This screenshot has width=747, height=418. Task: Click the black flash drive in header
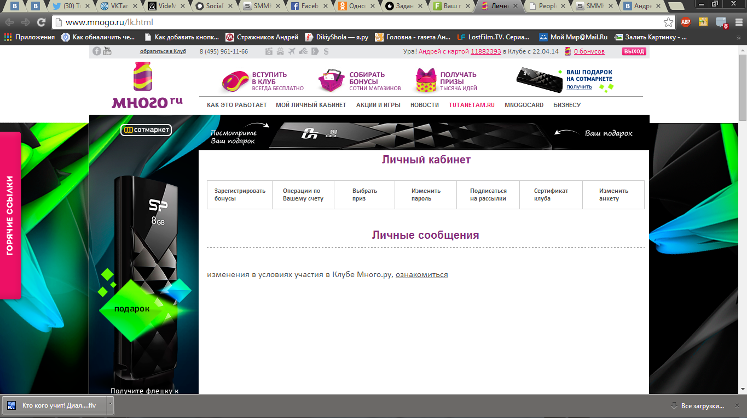coord(539,80)
